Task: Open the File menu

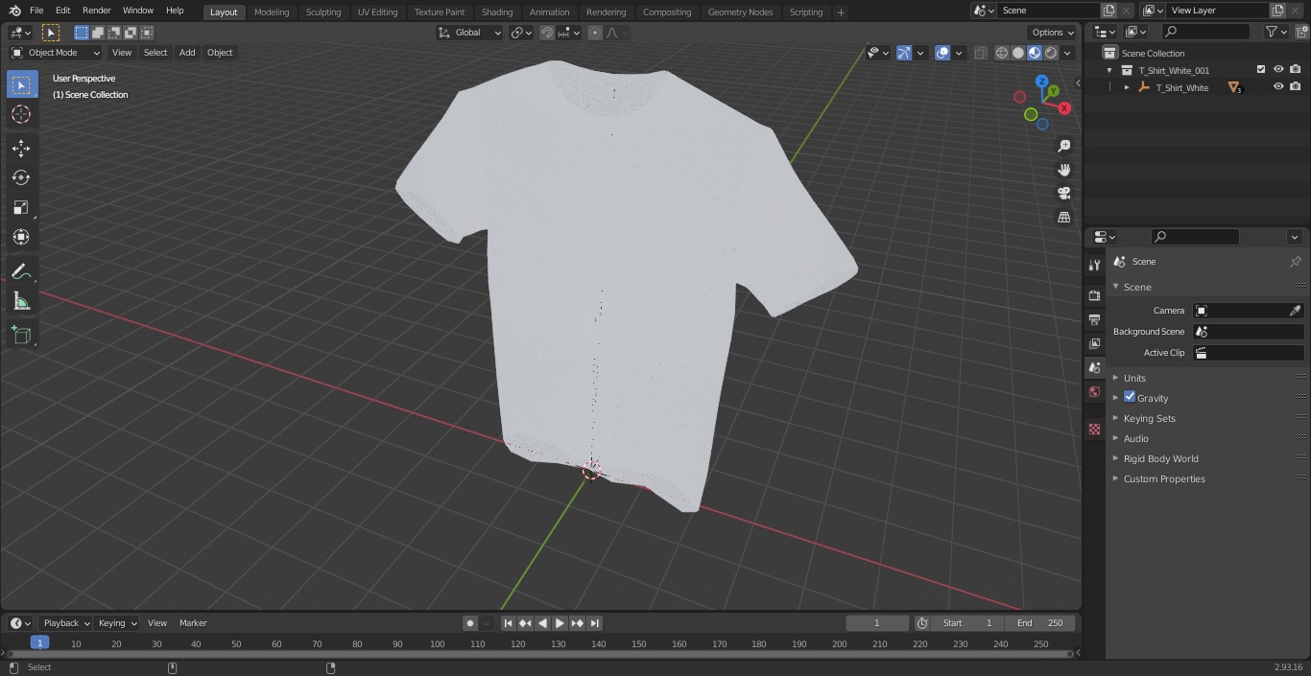Action: coord(36,11)
